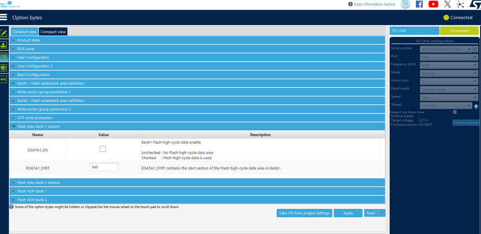Click the ST logo
481x234 pixels.
[475, 4]
